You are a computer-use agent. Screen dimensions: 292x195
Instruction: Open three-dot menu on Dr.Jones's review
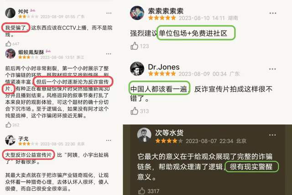coord(272,69)
